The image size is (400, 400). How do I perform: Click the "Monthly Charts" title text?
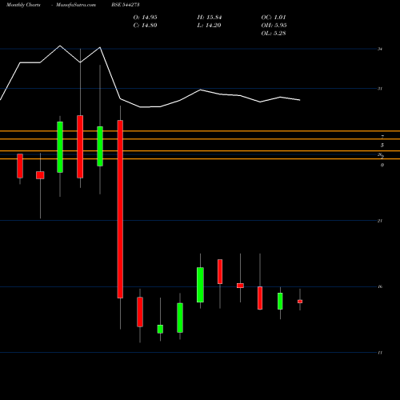pos(23,5)
